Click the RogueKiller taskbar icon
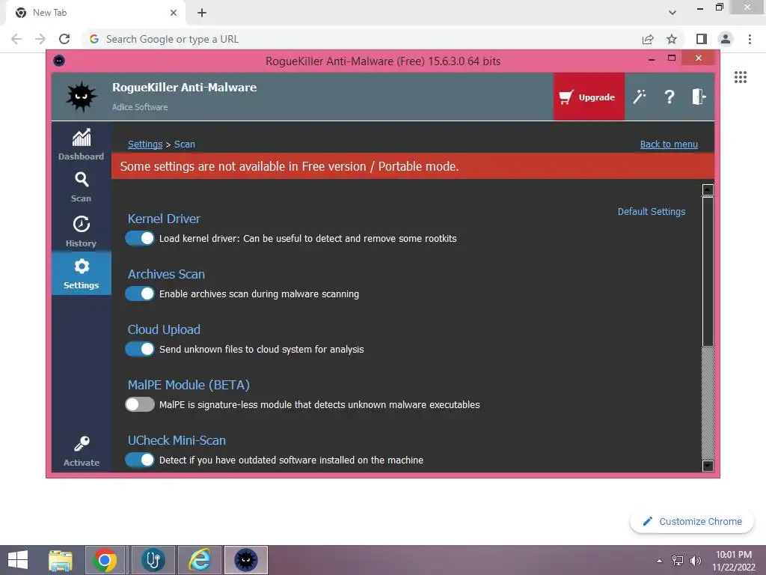 245,560
